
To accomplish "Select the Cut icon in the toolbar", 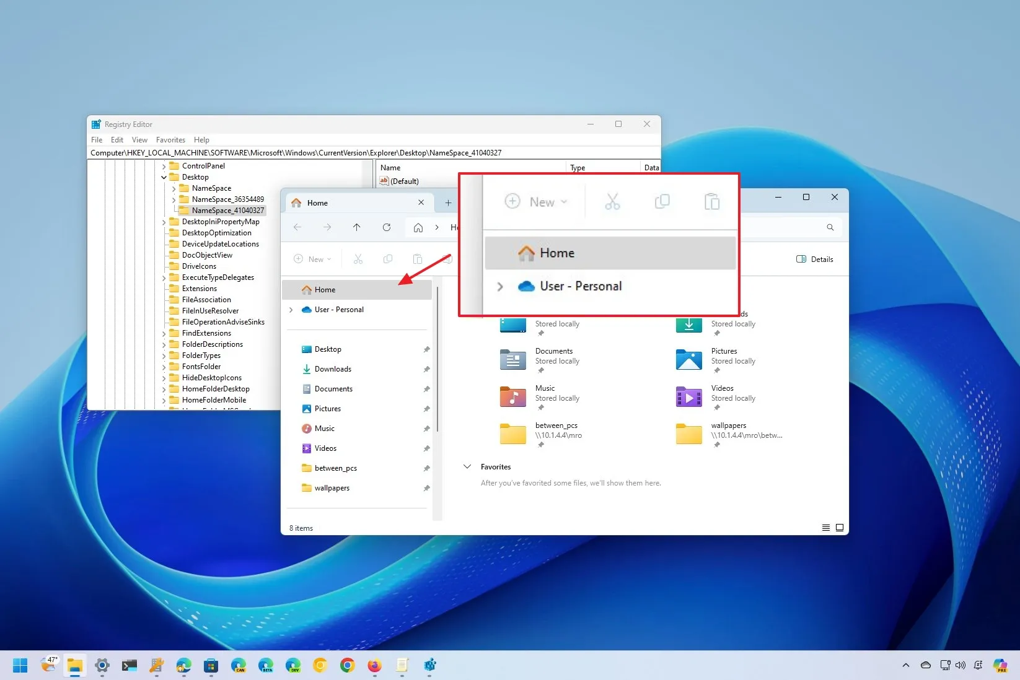I will (358, 259).
